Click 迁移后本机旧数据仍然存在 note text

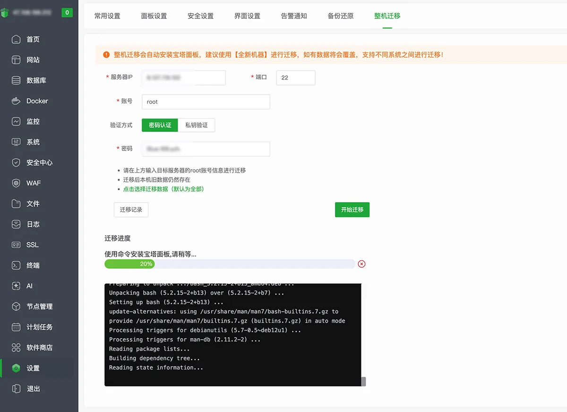157,180
